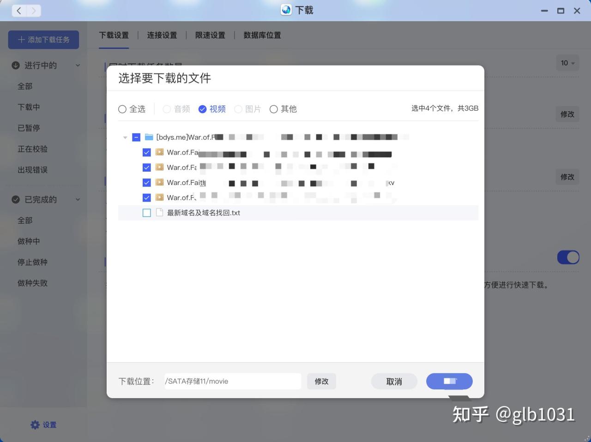591x442 pixels.
Task: Click the text file icon beside 最新域名及域名找回.txt
Action: (x=158, y=212)
